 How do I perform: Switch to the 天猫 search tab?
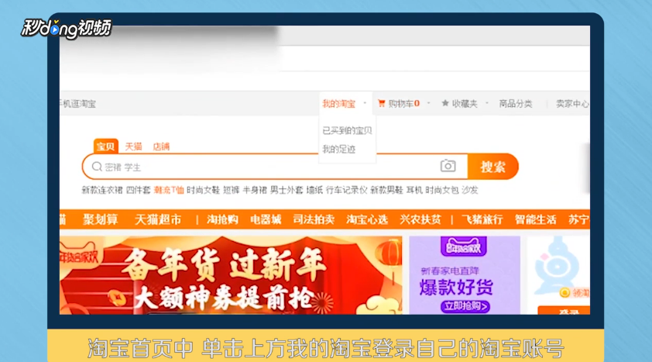[x=133, y=147]
